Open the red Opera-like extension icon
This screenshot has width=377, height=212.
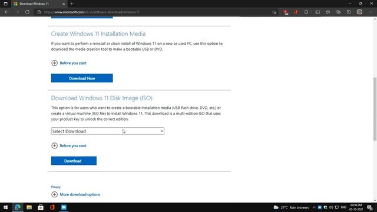click(x=296, y=12)
